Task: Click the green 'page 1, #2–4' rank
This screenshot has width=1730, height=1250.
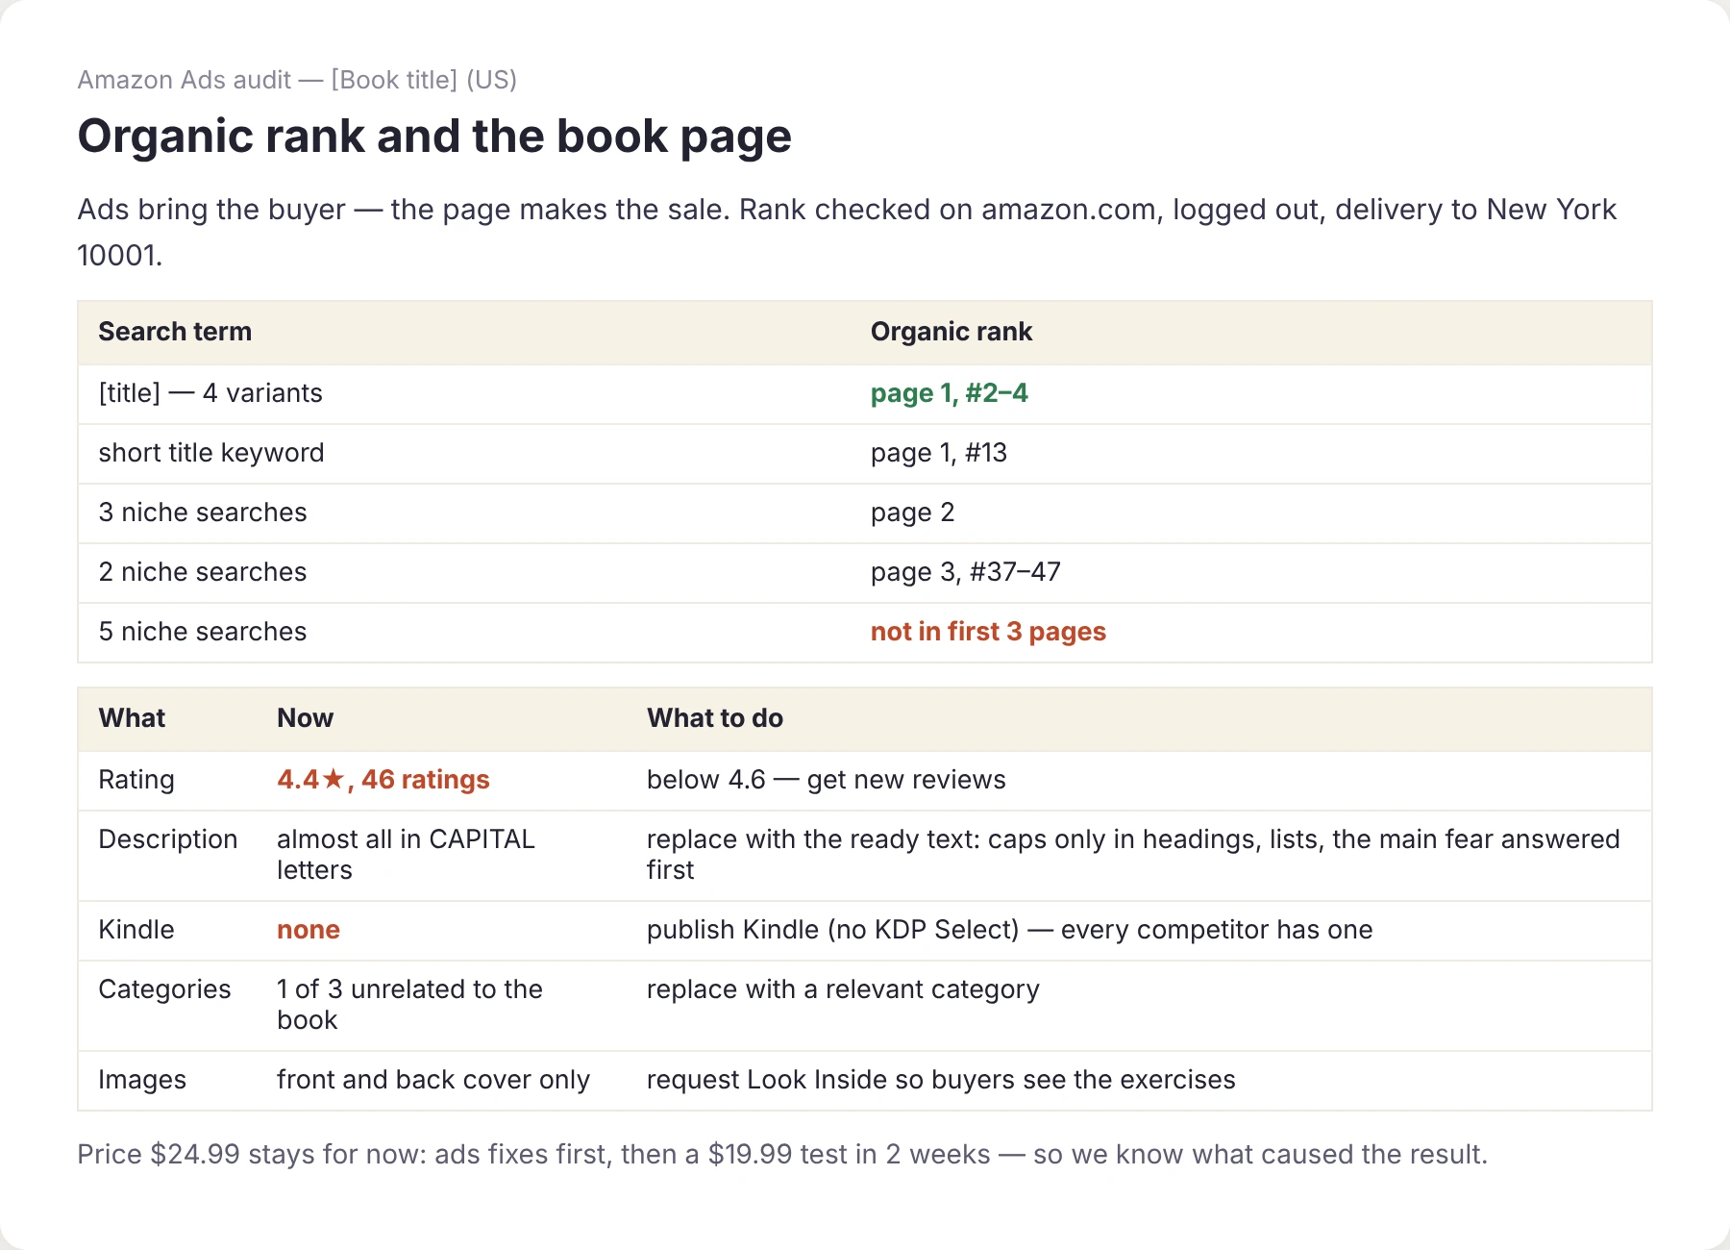Action: [949, 393]
